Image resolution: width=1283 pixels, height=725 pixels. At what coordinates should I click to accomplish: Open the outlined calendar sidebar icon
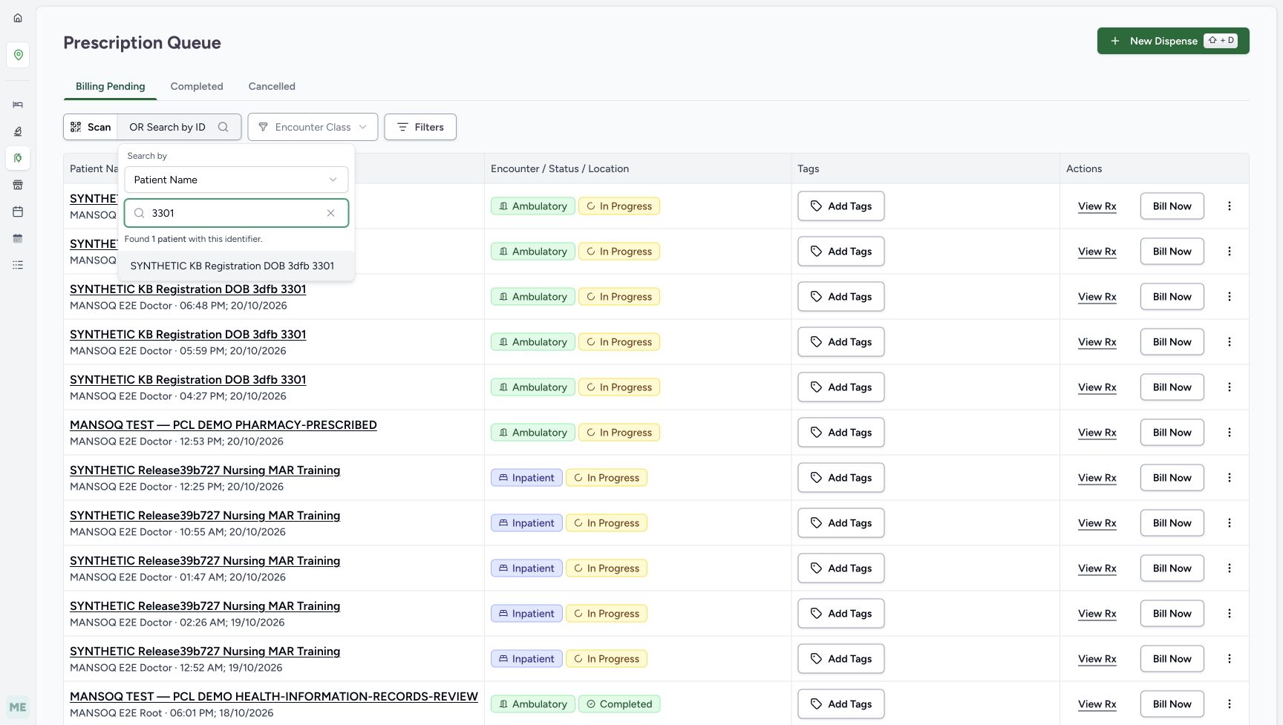[x=18, y=211]
